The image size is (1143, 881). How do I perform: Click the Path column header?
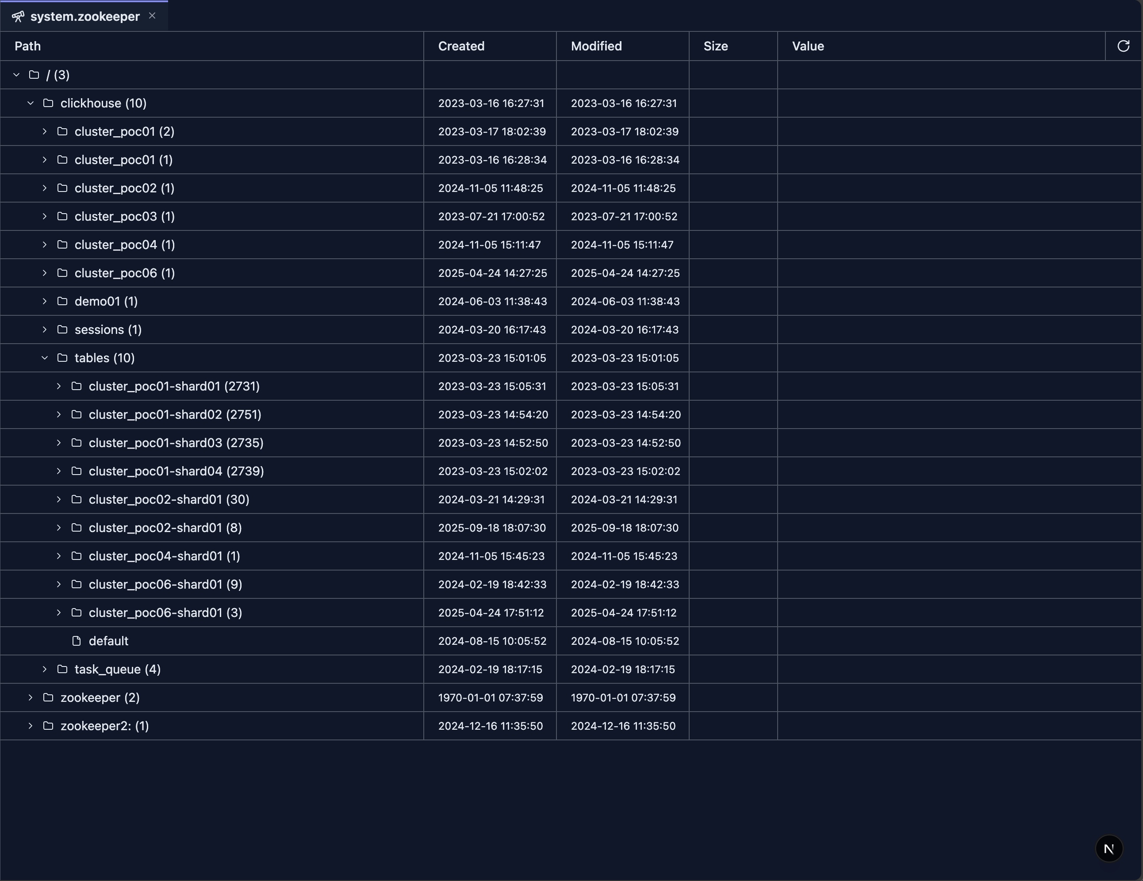[x=28, y=46]
